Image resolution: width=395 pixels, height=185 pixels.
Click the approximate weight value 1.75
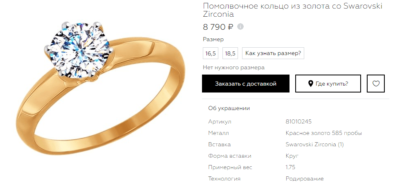pyautogui.click(x=290, y=167)
